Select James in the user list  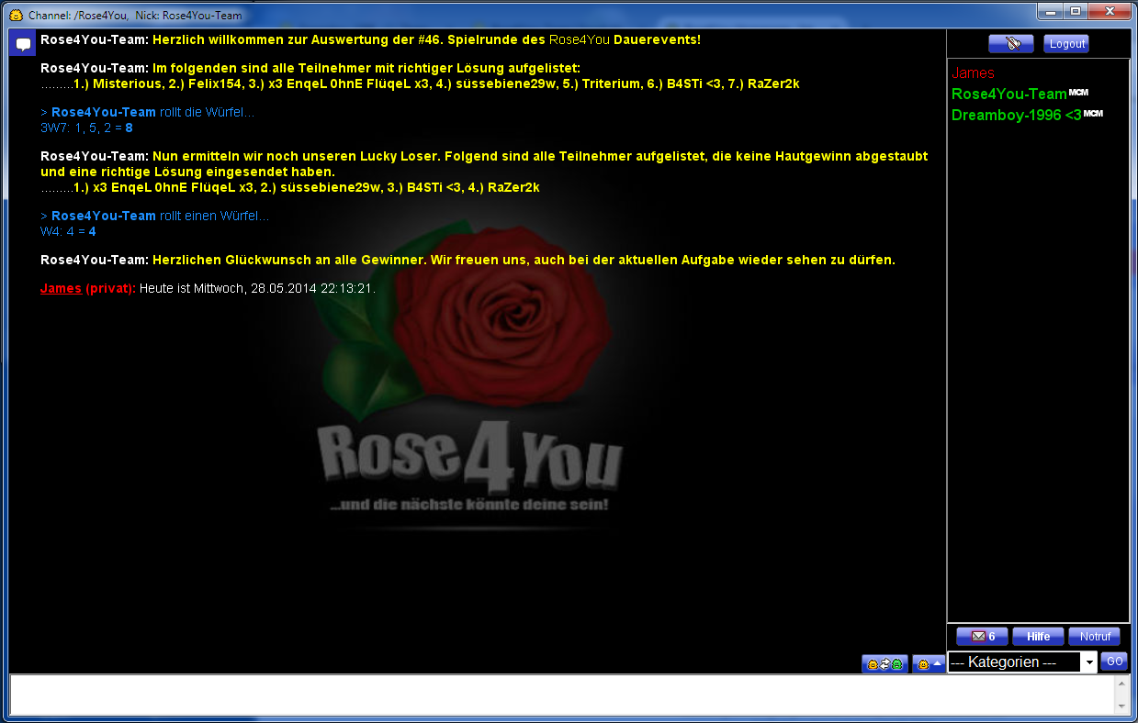point(973,73)
